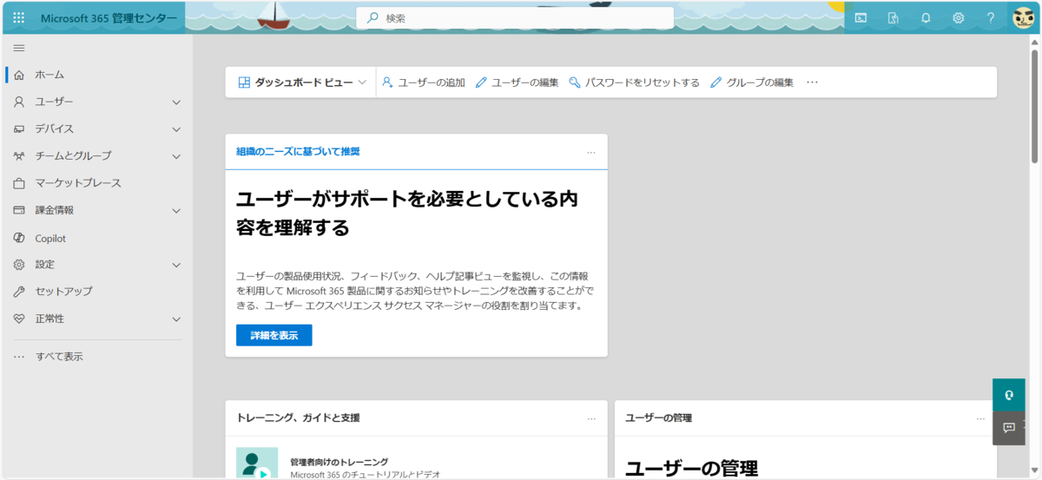
Task: Open the ダッシュボード ビュー dropdown
Action: click(300, 82)
